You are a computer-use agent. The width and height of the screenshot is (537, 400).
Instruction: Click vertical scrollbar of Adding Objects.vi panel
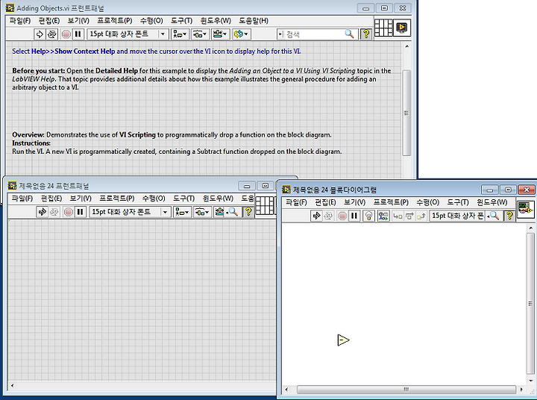tap(406, 113)
